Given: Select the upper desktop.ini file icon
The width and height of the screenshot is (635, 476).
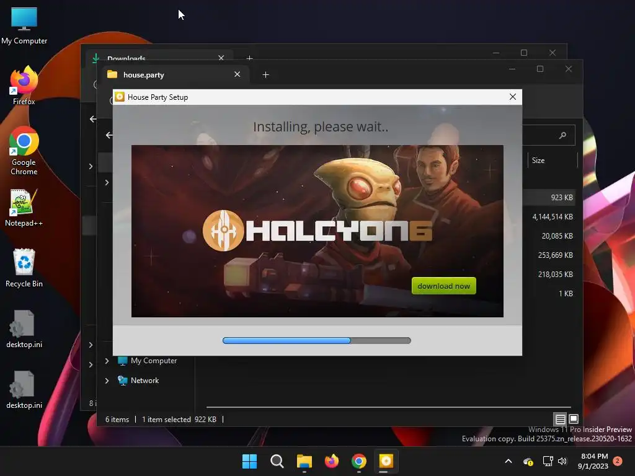Looking at the screenshot, I should 24,329.
